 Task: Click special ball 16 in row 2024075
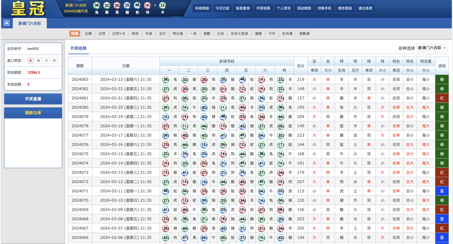click(281, 154)
